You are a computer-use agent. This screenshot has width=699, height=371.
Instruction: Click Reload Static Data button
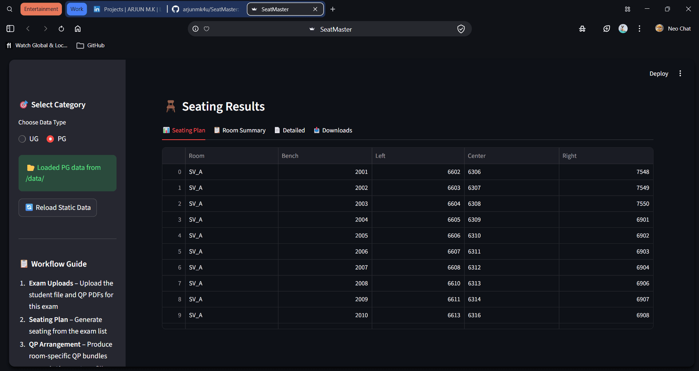pos(58,208)
